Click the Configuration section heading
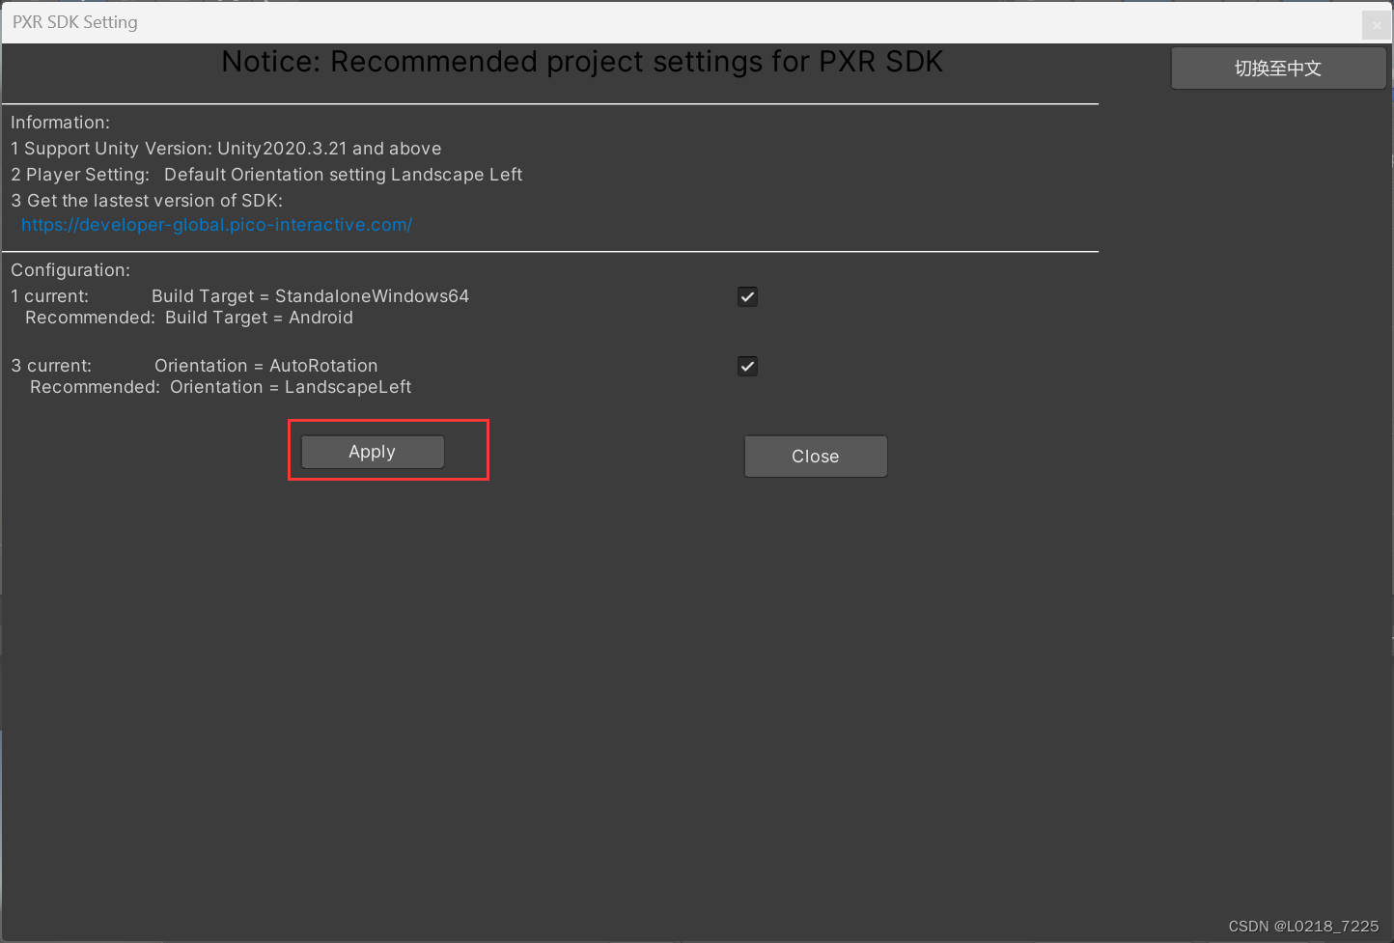This screenshot has width=1394, height=943. pos(70,269)
